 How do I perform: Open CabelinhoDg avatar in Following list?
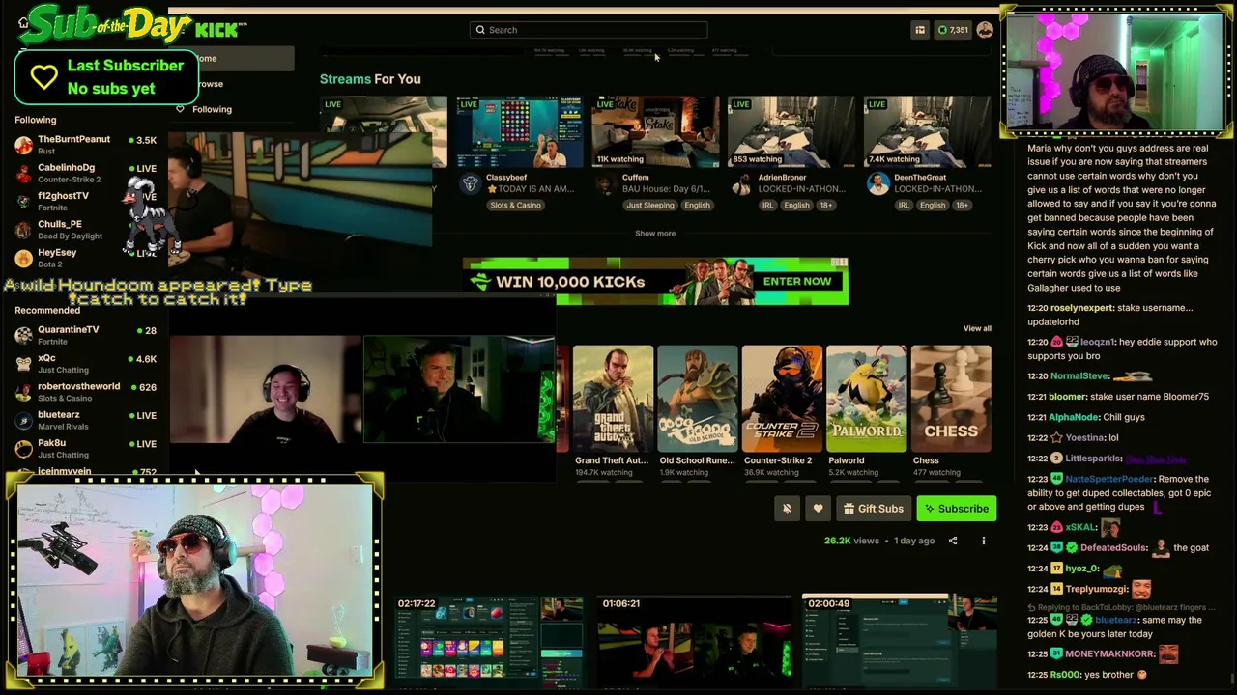(x=23, y=173)
